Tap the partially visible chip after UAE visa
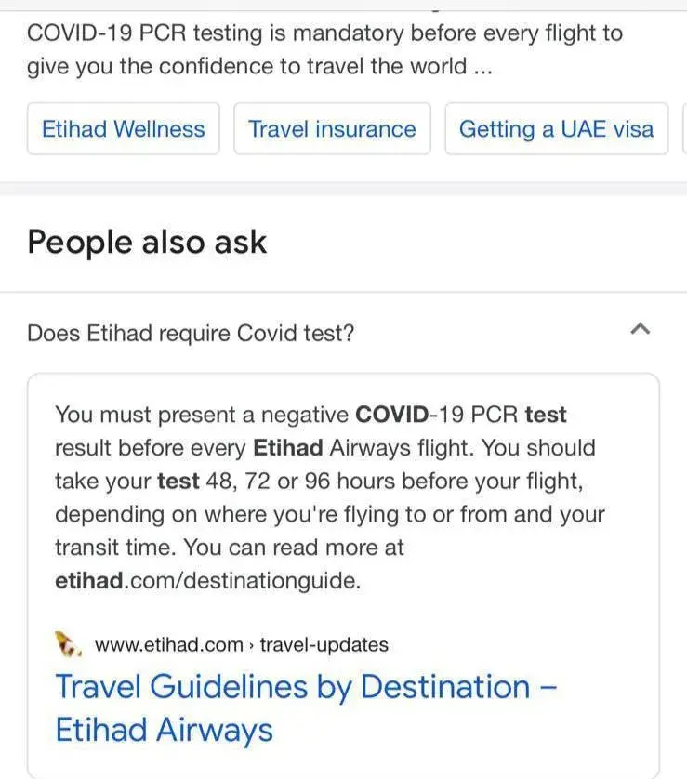Screen dimensions: 687x779 683,128
